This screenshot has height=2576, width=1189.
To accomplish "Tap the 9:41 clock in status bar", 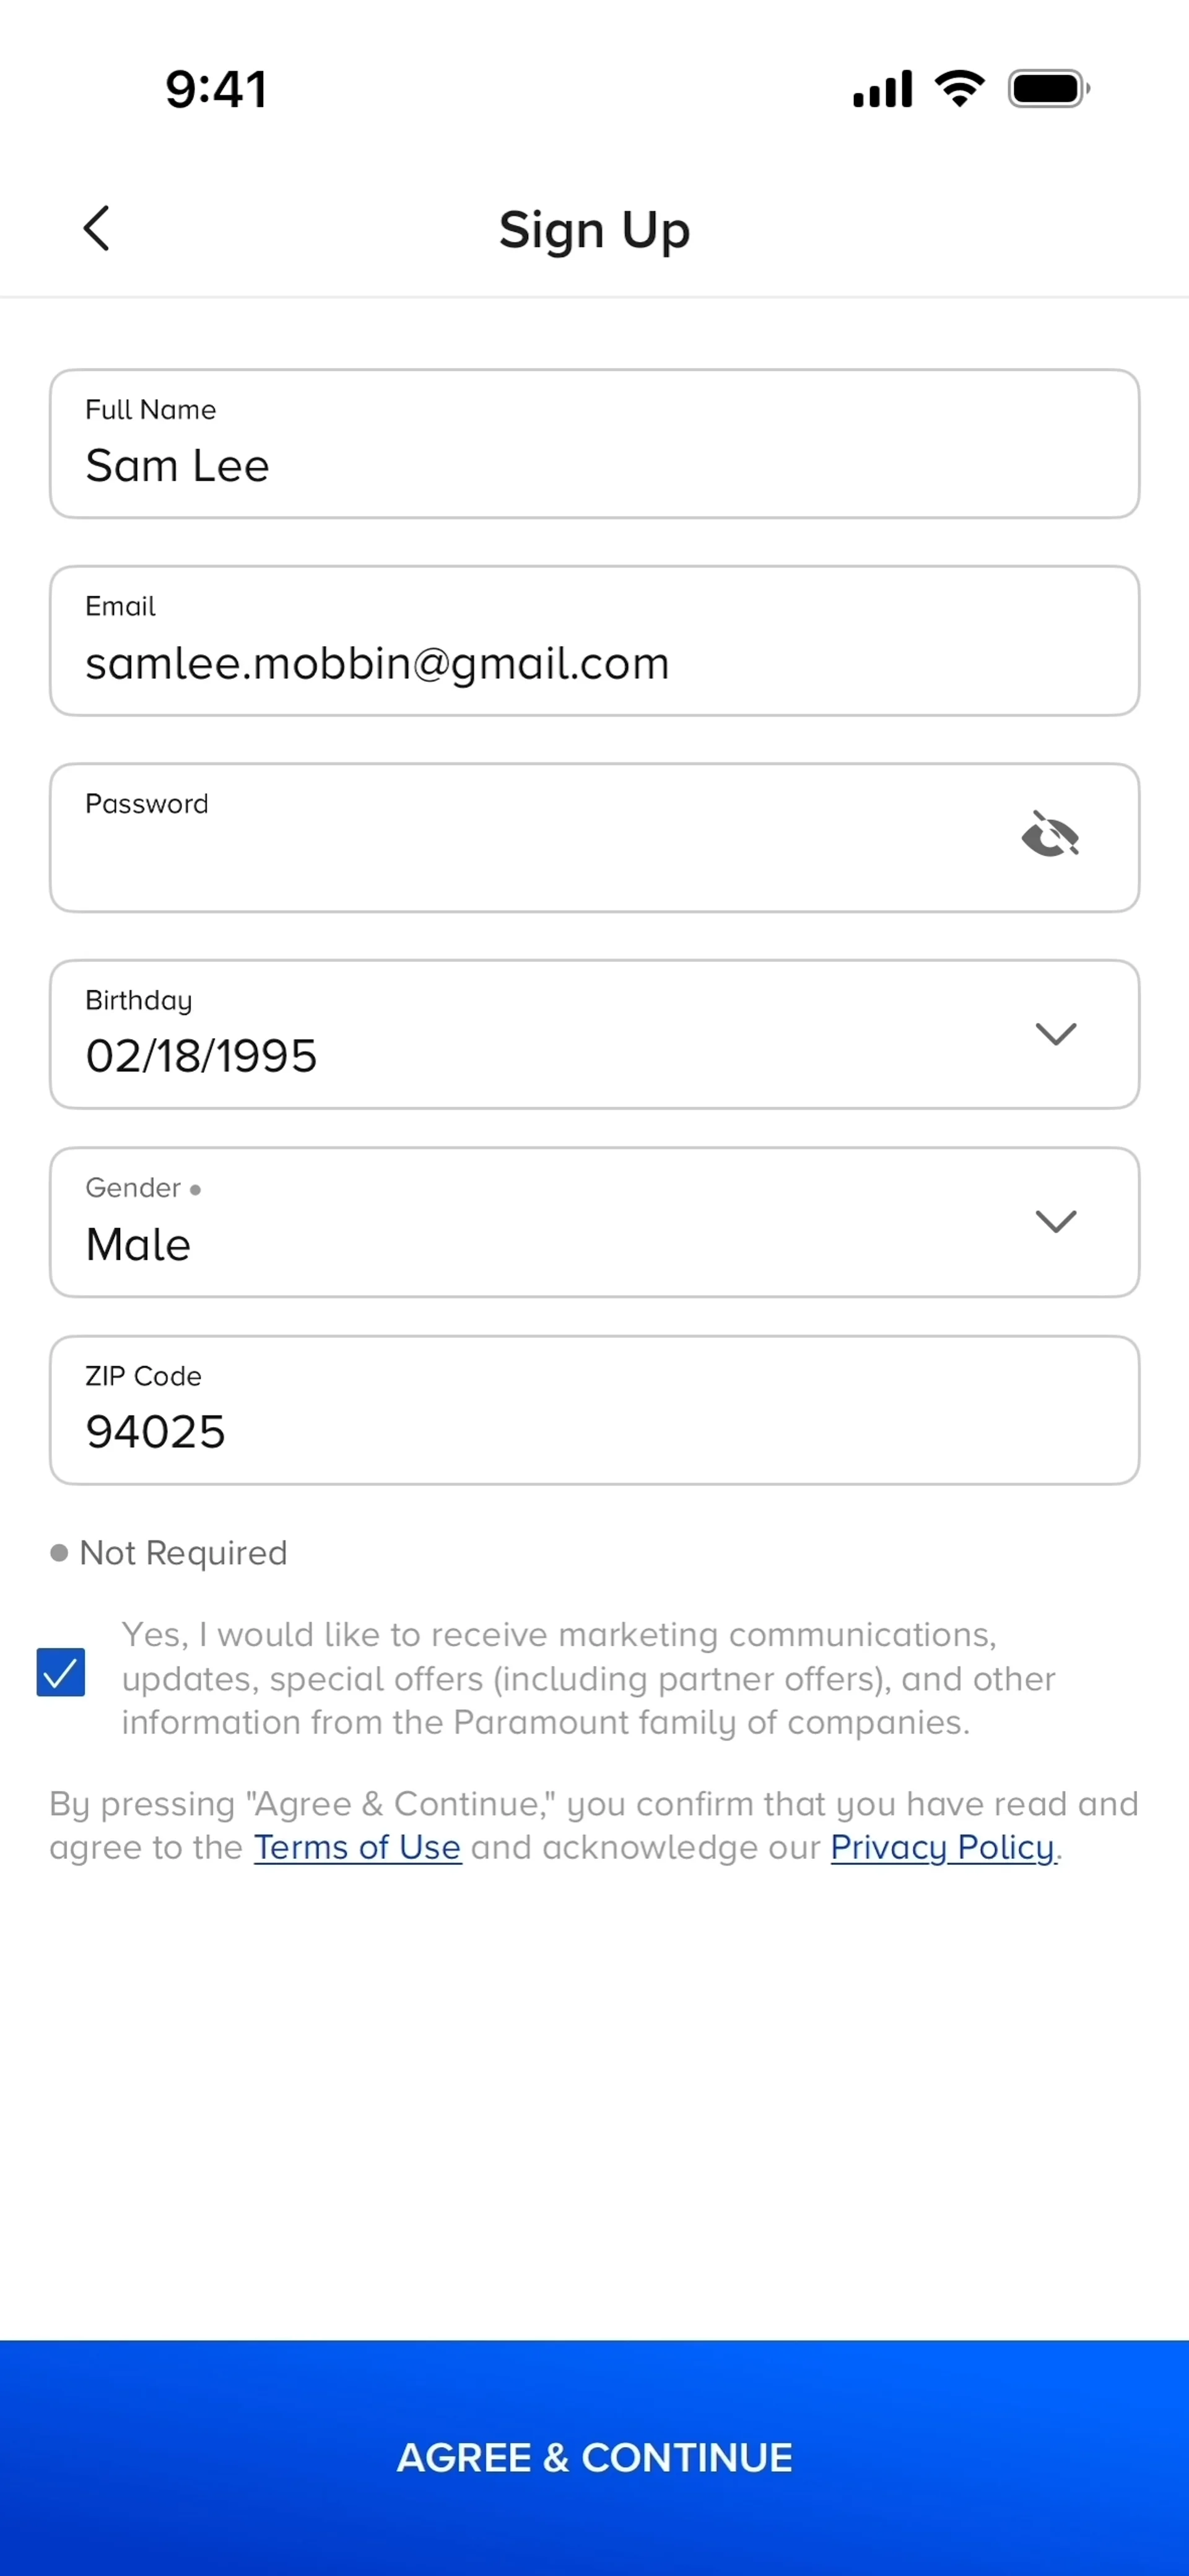I will coord(216,89).
